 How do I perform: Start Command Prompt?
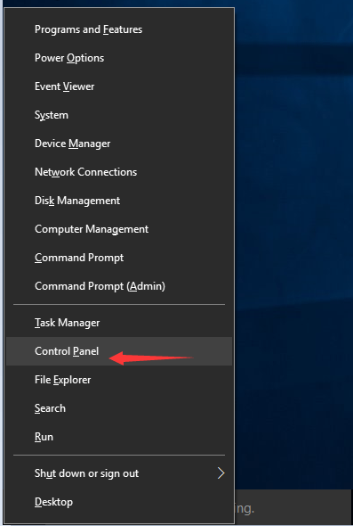click(x=119, y=258)
